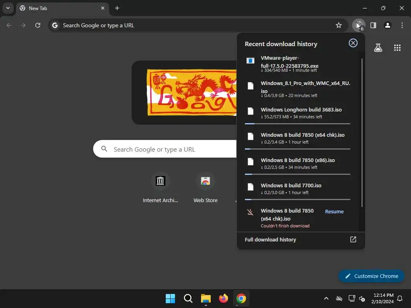This screenshot has height=308, width=411.
Task: Open Full download history
Action: (301, 240)
